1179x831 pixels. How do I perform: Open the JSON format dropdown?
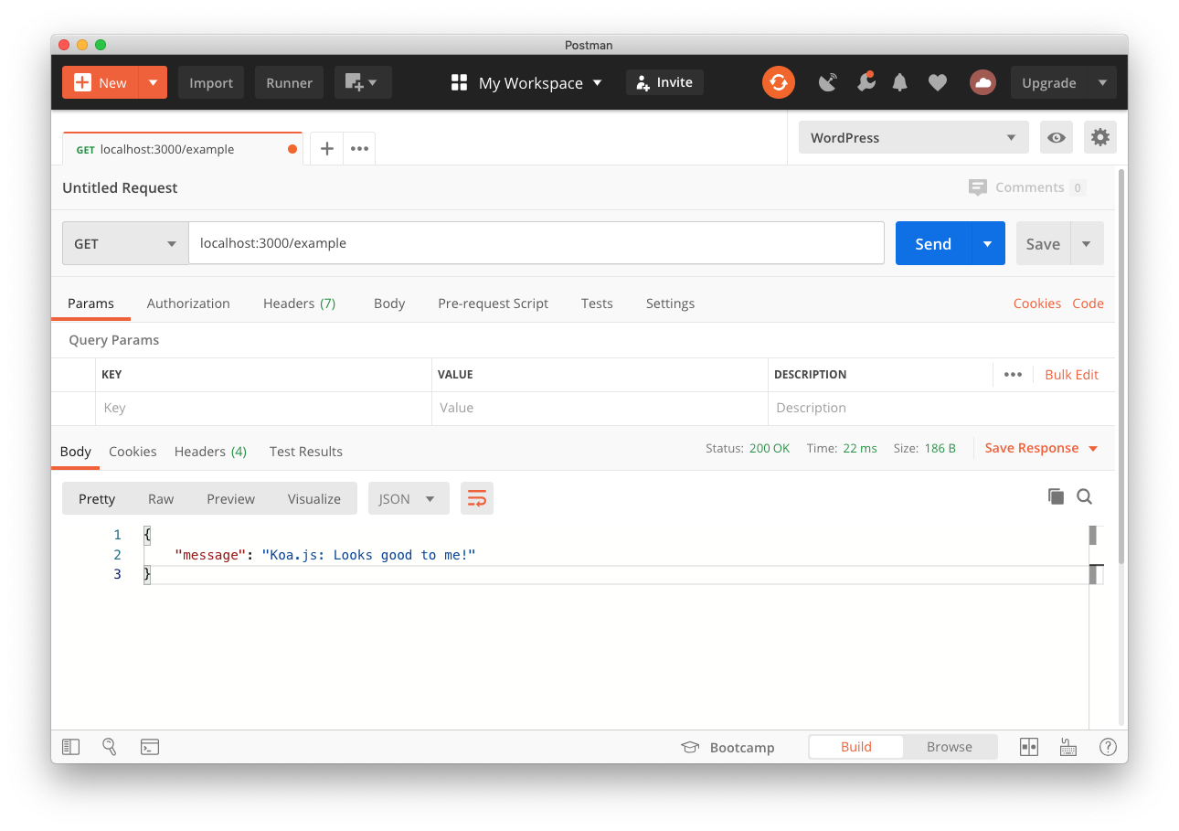(409, 498)
